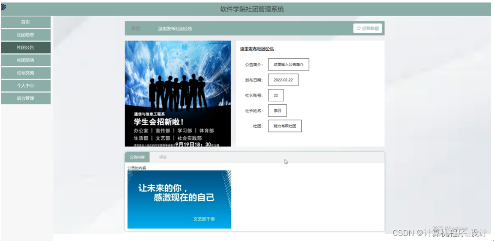Open 论坛交流 in the sidebar
494x241 pixels.
coord(26,73)
